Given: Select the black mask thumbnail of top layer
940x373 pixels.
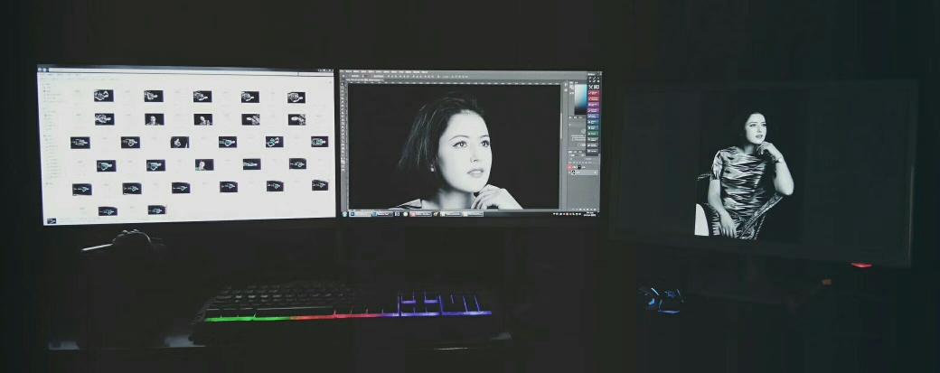Looking at the screenshot, I should click(x=579, y=167).
